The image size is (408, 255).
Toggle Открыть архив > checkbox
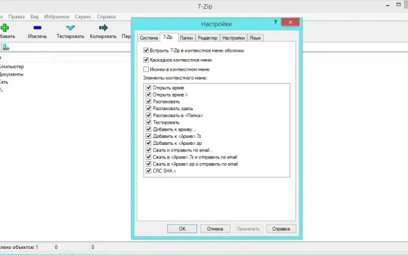coord(148,95)
